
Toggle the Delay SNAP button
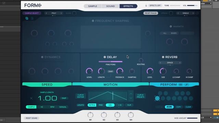click(x=110, y=71)
